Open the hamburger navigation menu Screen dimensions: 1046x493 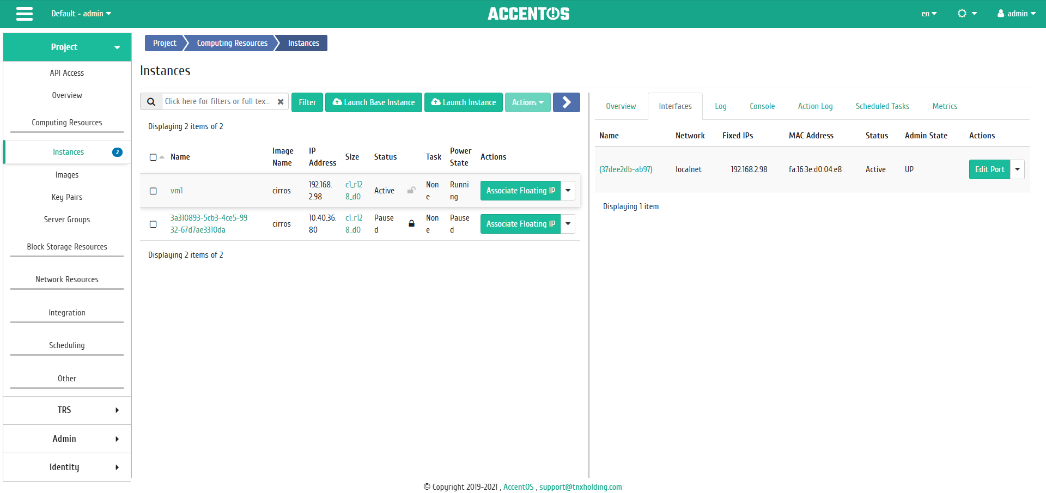pos(24,14)
